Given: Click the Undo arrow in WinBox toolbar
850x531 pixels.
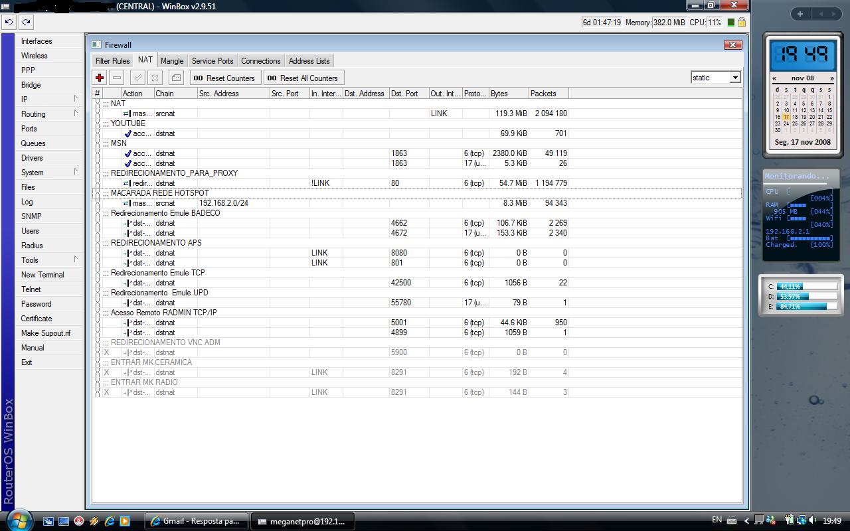Looking at the screenshot, I should coord(9,22).
